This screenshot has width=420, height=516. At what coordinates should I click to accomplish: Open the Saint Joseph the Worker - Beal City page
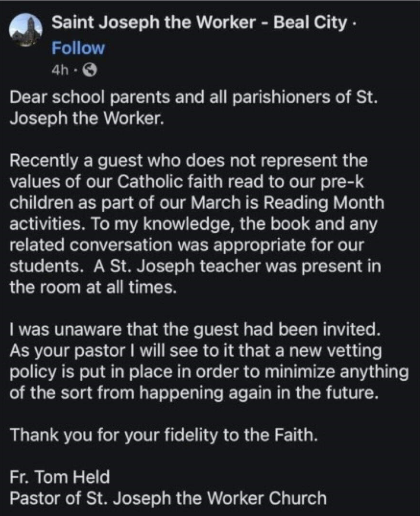point(199,23)
